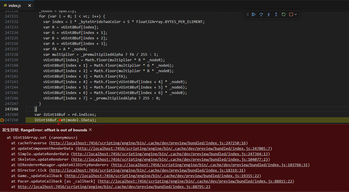Click the 'multiplier * R * _nodeR' line

tap(104, 60)
